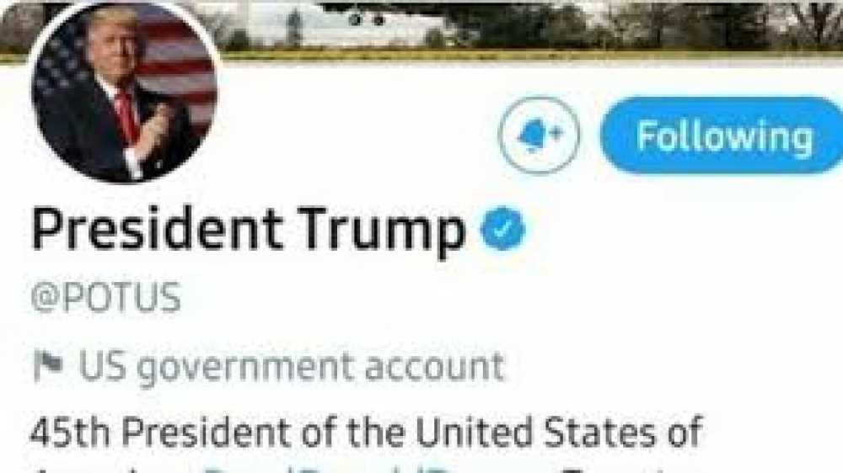
Task: Select the President Trump display name
Action: [x=248, y=230]
